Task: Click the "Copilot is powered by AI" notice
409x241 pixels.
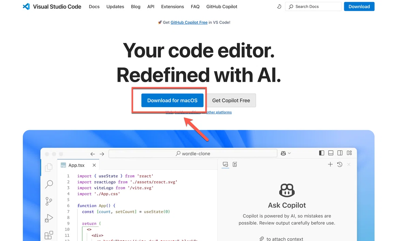Action: (287, 220)
